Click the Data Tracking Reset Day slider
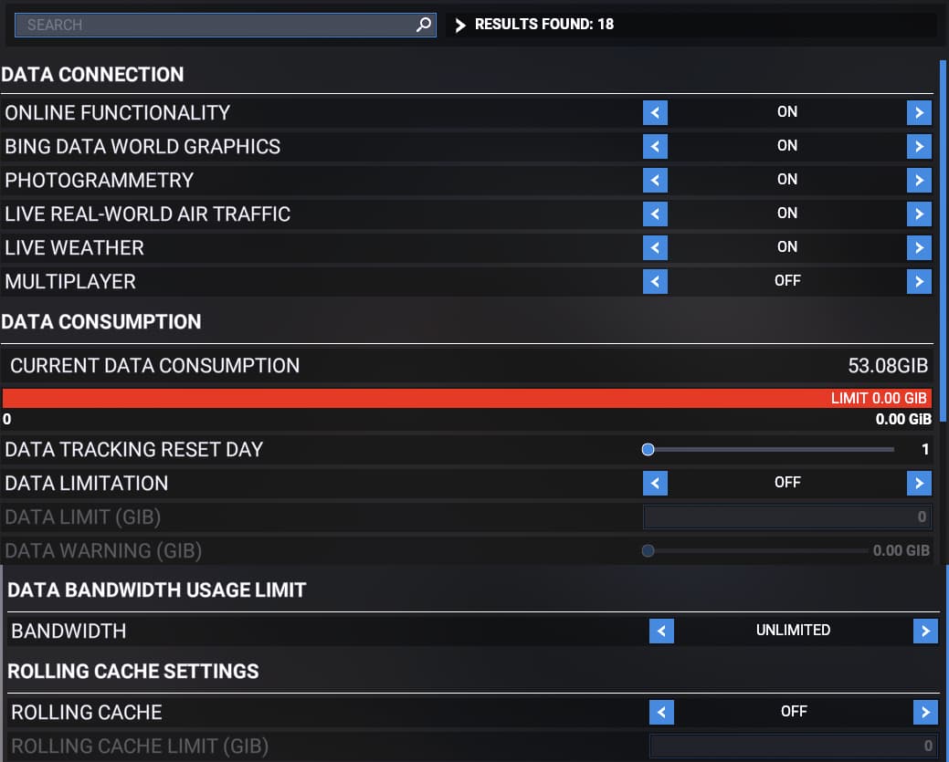Screen dimensions: 949x762 (771, 449)
